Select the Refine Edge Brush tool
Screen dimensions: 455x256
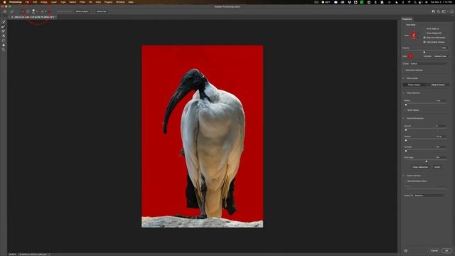[4, 26]
